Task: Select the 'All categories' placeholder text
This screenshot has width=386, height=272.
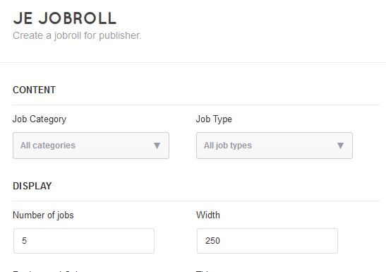Action: [x=48, y=146]
